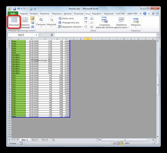Screen dimensions: 167x153
Task: Open the Формулы ribbon tab
Action: pos(57,14)
